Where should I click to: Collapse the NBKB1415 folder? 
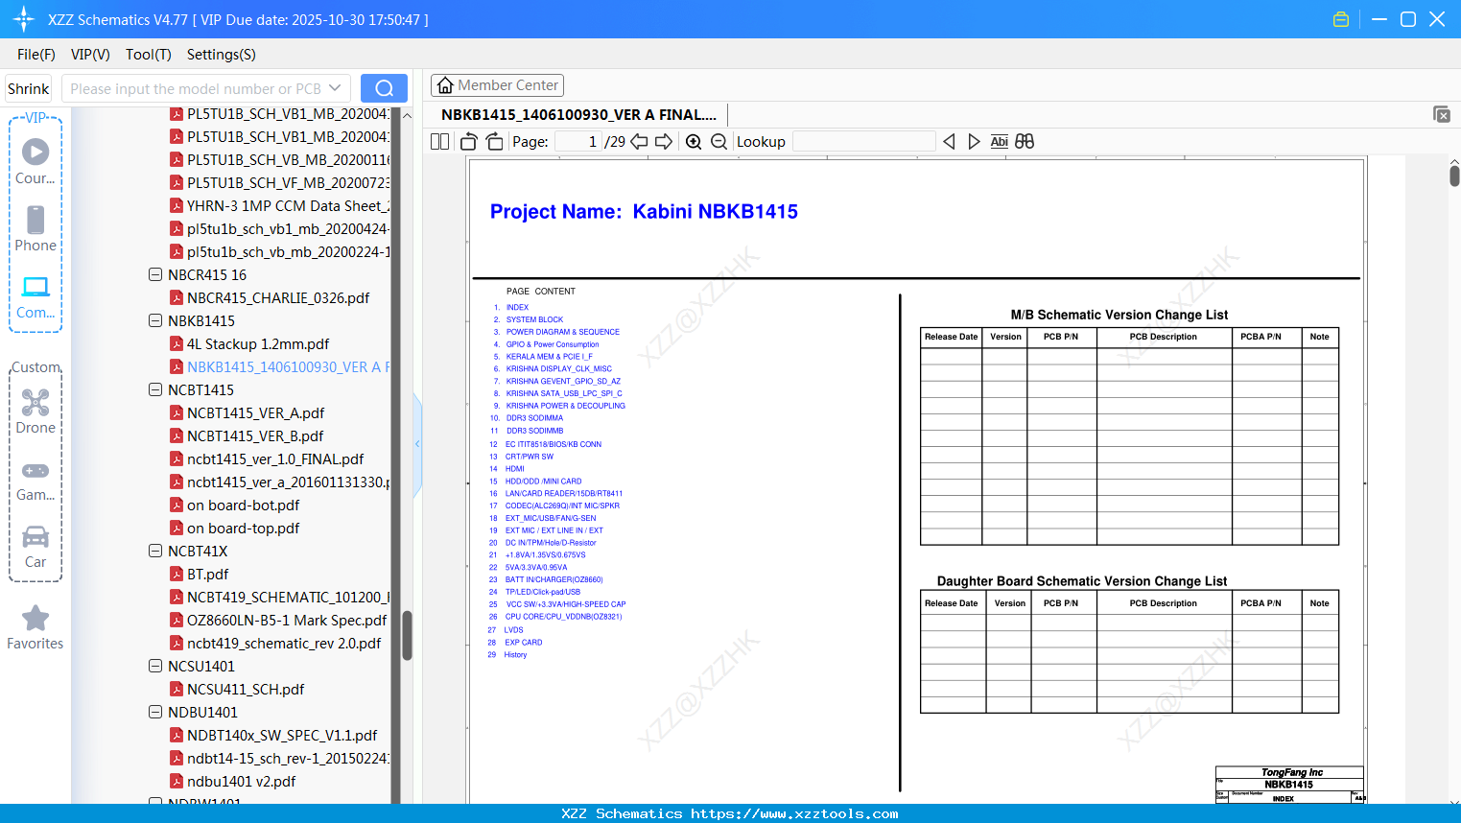[155, 320]
